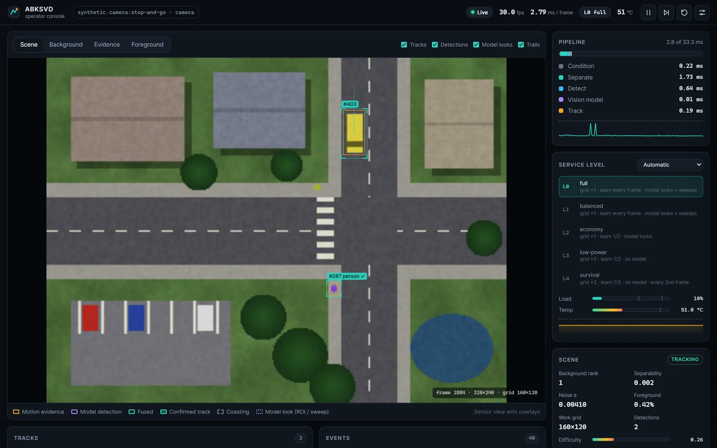Image resolution: width=717 pixels, height=448 pixels.
Task: Select the #403 vehicle track label
Action: tap(350, 104)
